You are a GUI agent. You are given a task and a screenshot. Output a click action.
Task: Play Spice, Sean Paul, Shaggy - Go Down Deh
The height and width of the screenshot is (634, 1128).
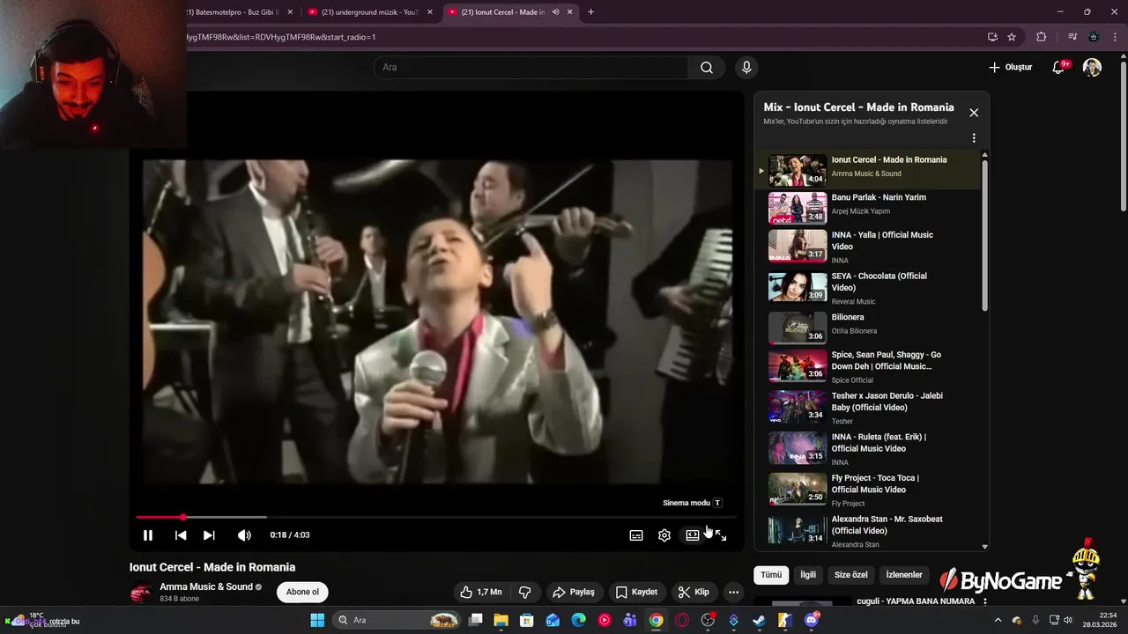867,366
